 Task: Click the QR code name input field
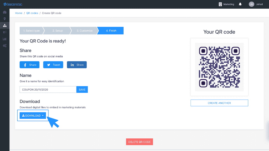pos(48,89)
